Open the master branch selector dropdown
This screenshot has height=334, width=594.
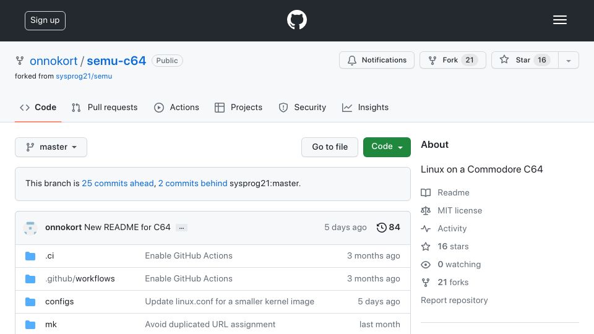[x=51, y=147]
